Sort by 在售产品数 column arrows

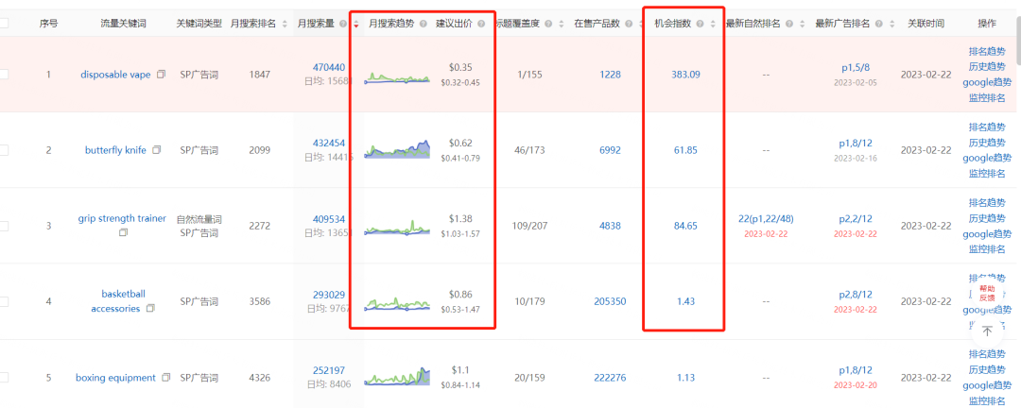[639, 24]
